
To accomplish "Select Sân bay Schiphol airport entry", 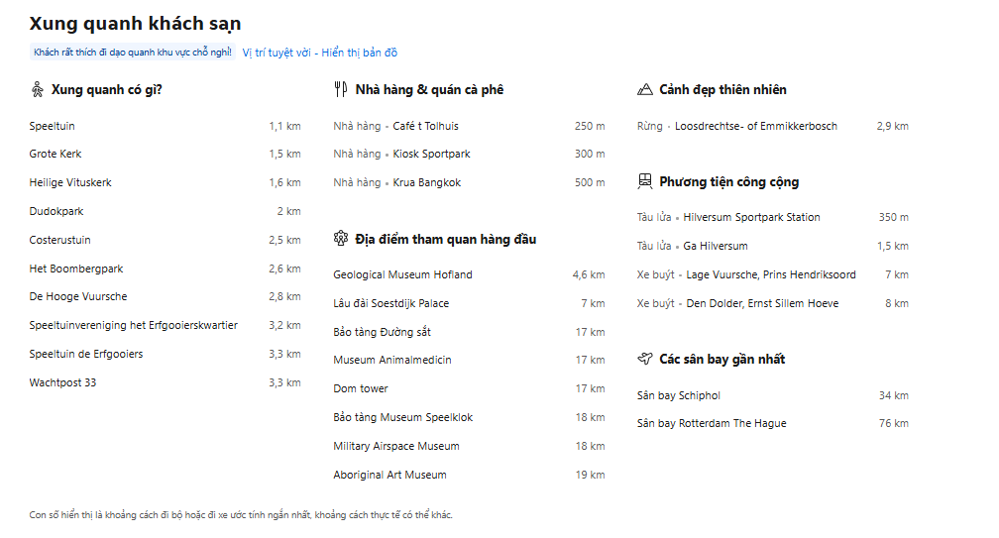I will click(678, 396).
